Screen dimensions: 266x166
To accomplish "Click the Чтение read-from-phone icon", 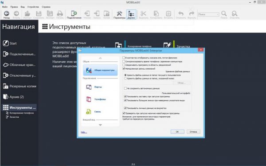I will (87, 15).
